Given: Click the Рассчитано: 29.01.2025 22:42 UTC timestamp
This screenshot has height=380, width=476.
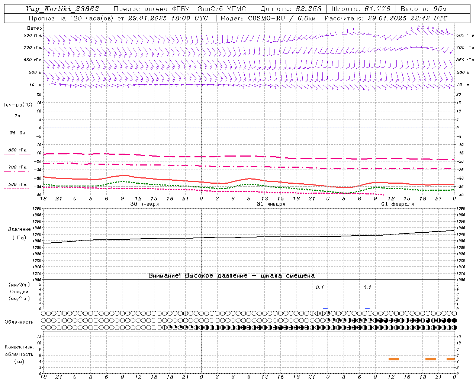Looking at the screenshot, I should tap(386, 18).
